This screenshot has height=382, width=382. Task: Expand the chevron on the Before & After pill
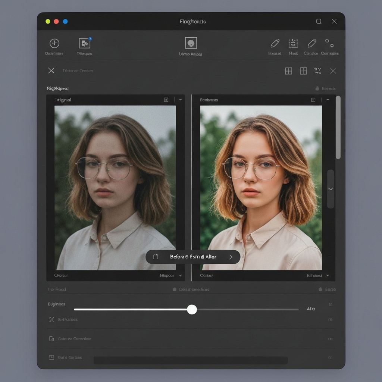231,257
